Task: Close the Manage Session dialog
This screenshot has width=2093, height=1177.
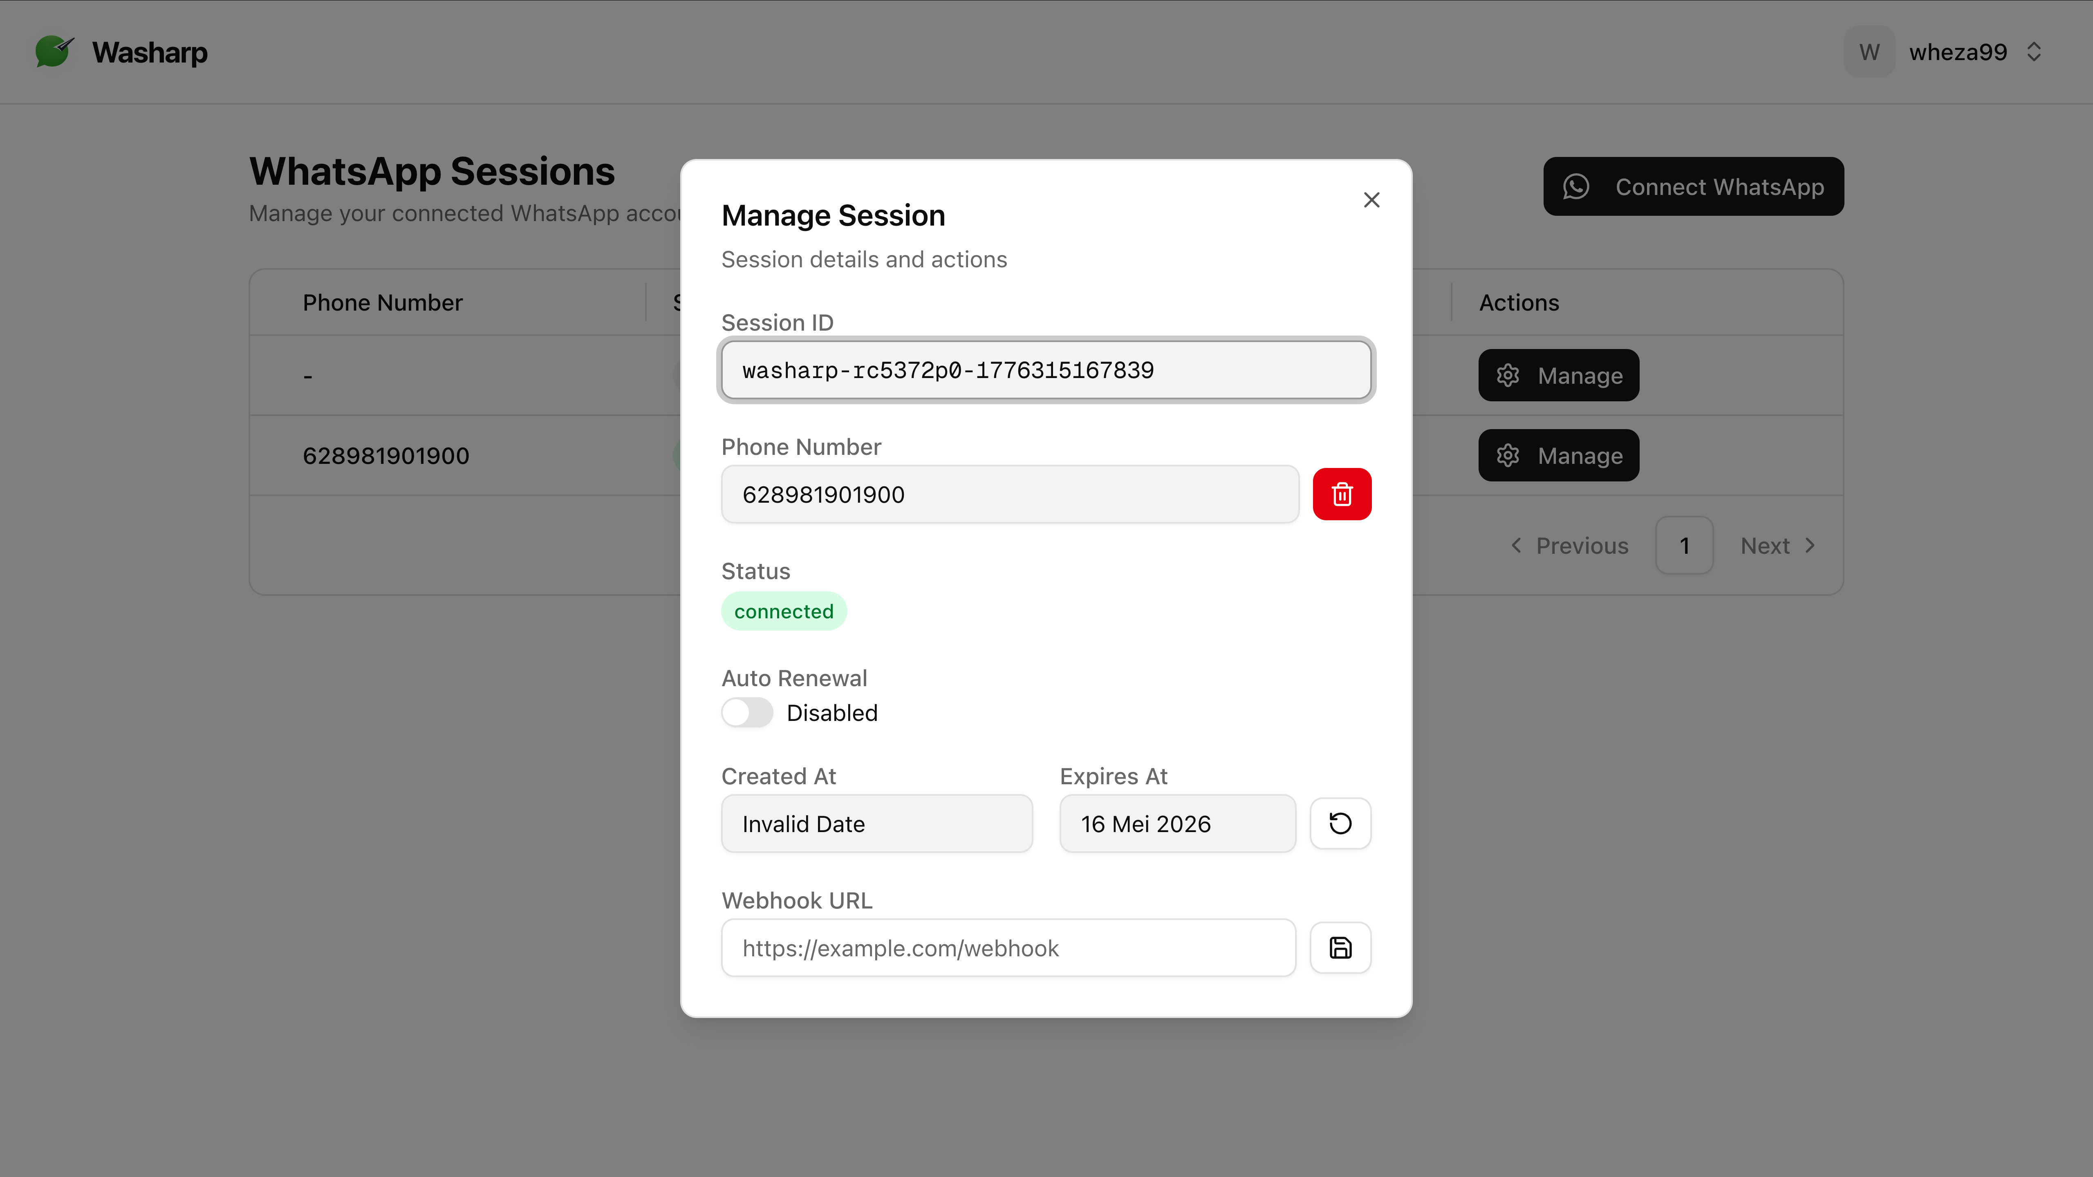Action: (1371, 200)
